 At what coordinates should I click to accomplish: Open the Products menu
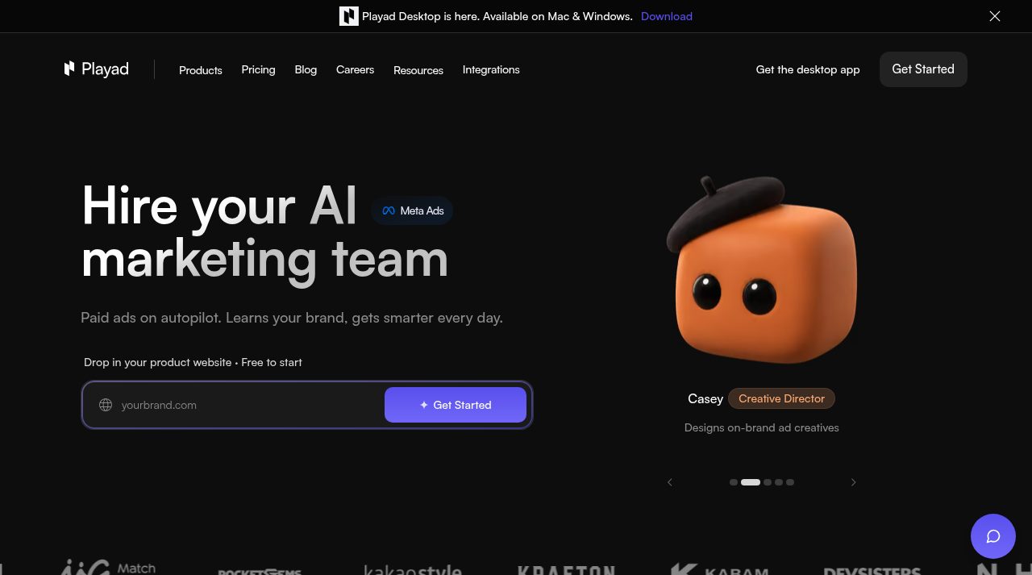201,70
